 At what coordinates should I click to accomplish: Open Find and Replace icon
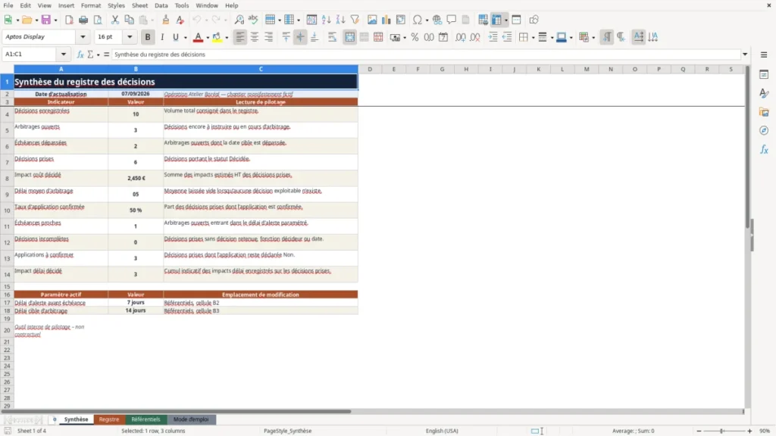239,20
